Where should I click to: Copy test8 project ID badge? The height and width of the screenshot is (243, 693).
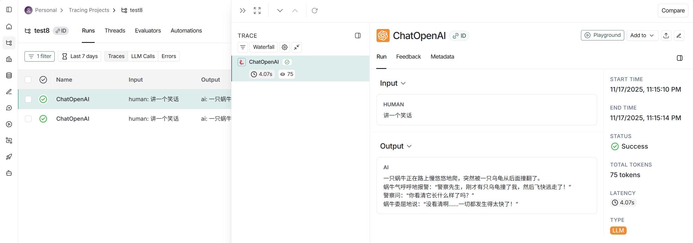[61, 31]
